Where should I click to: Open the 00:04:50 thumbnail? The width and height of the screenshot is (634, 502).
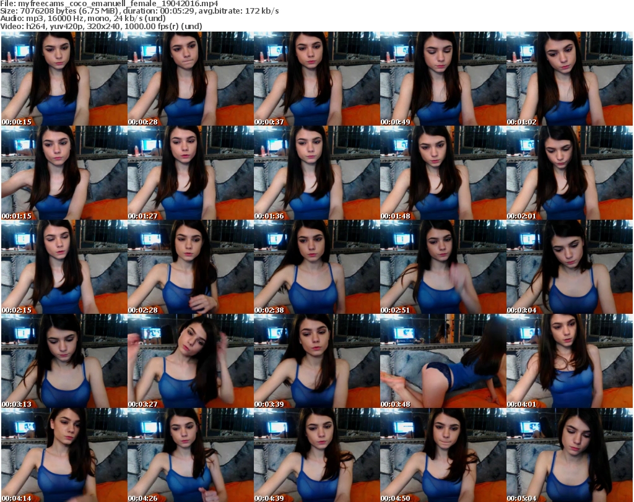pyautogui.click(x=443, y=455)
